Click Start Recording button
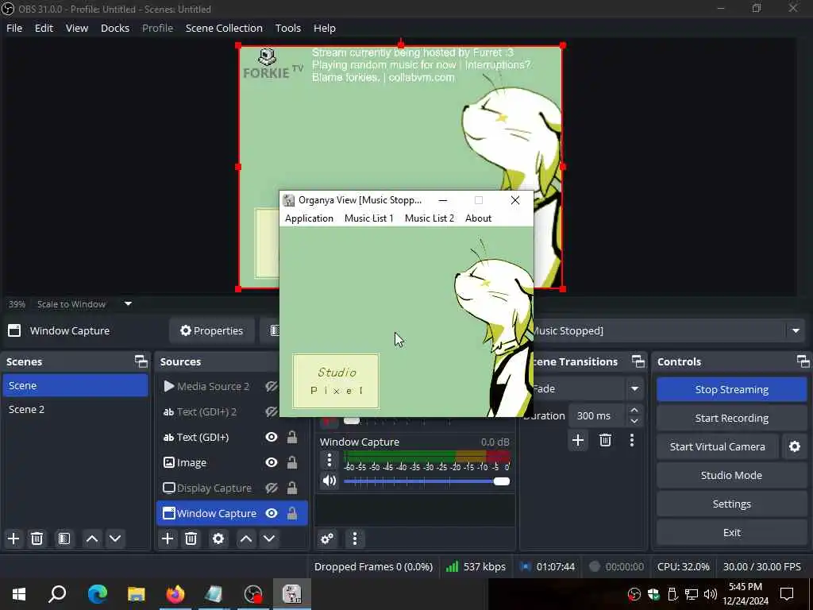 tap(731, 418)
